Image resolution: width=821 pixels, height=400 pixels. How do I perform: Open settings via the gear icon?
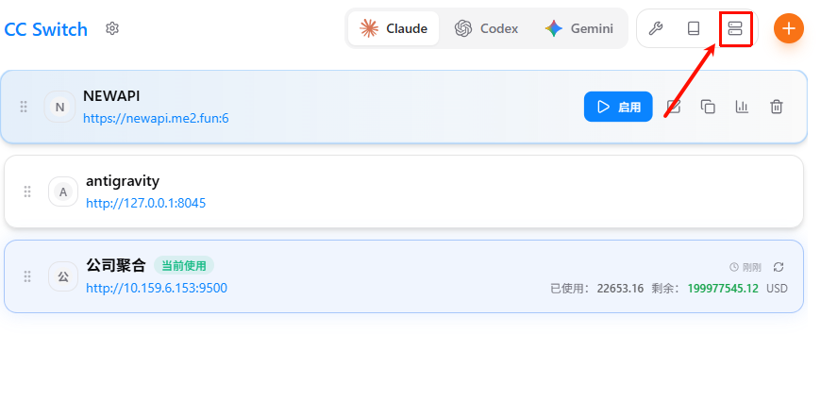point(112,28)
